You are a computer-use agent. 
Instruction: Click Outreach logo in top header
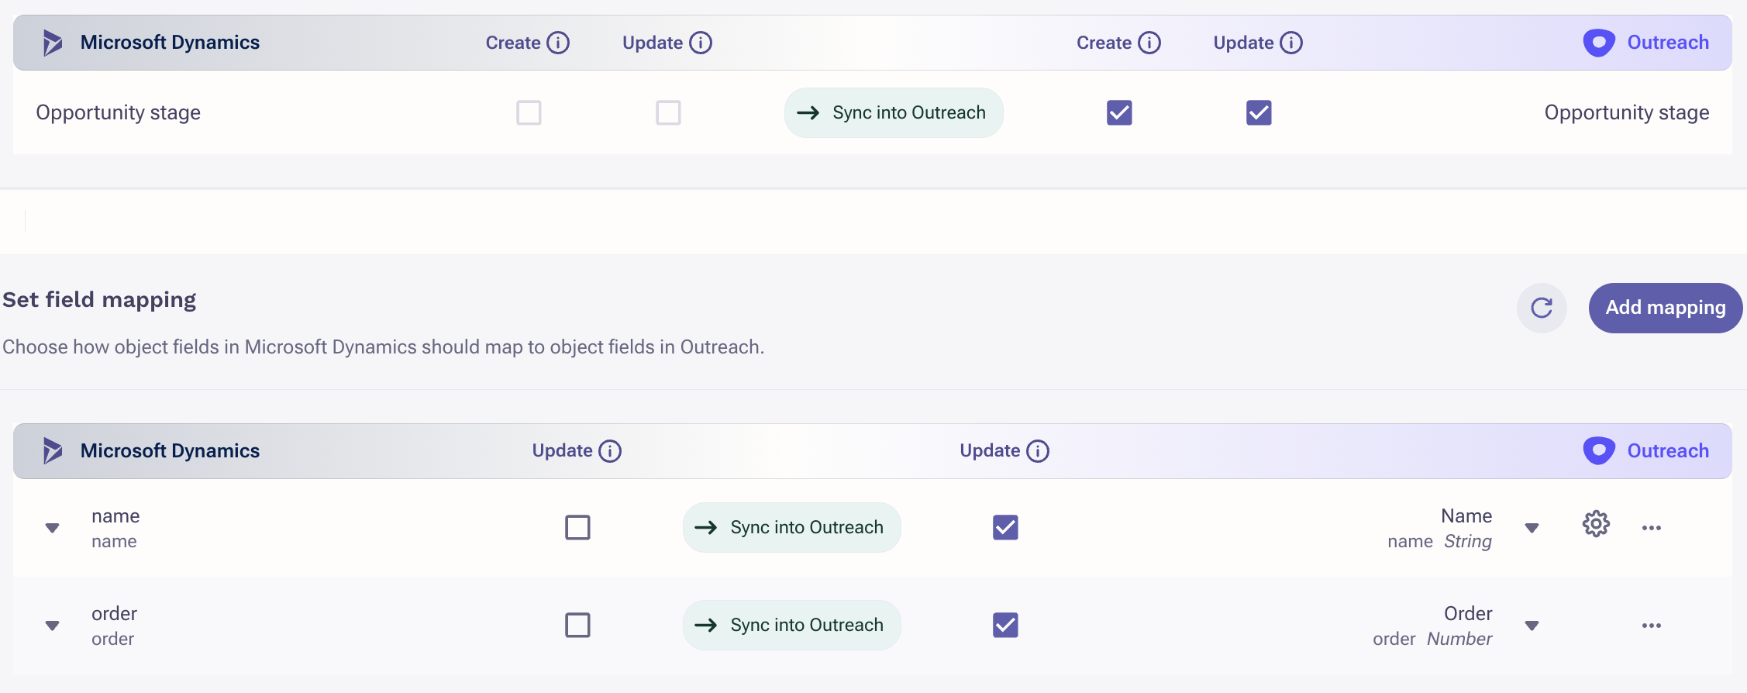coord(1599,43)
